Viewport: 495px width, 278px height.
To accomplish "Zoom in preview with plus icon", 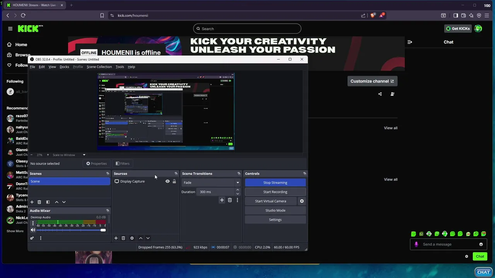I will coord(48,155).
